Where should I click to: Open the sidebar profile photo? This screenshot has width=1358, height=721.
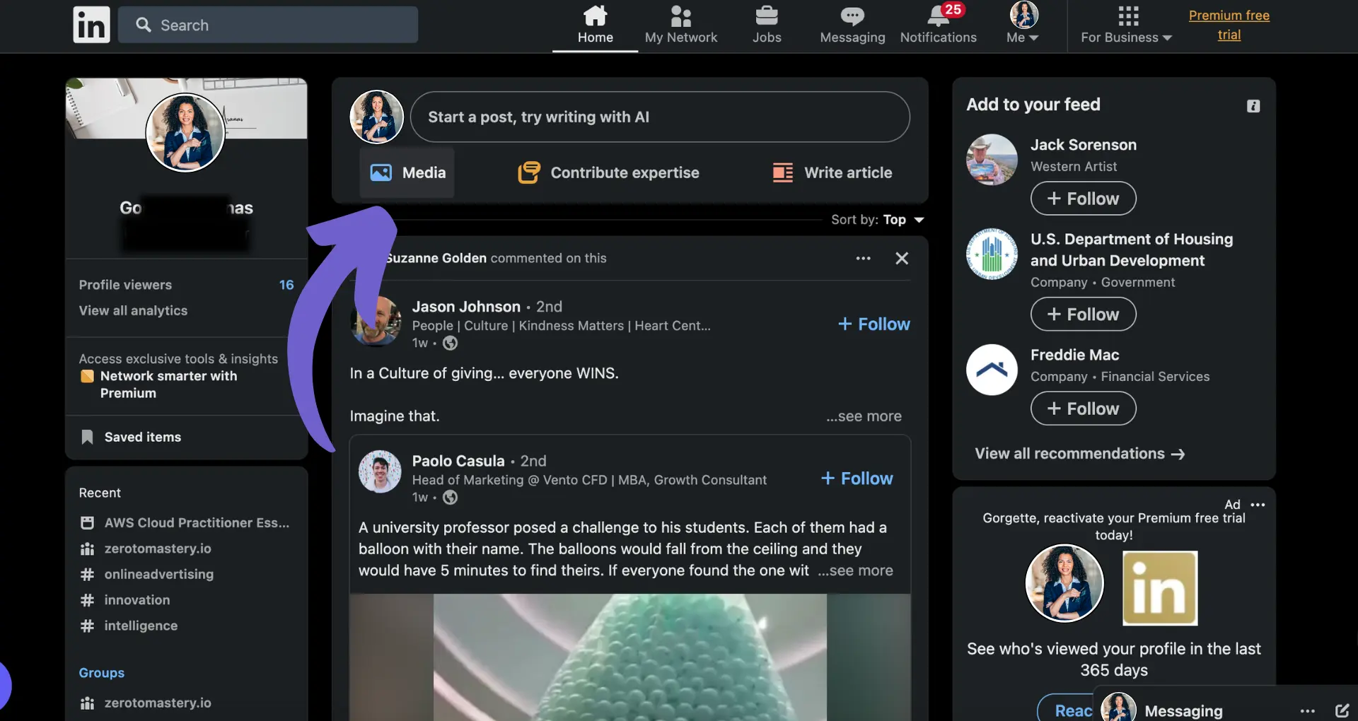coord(185,133)
